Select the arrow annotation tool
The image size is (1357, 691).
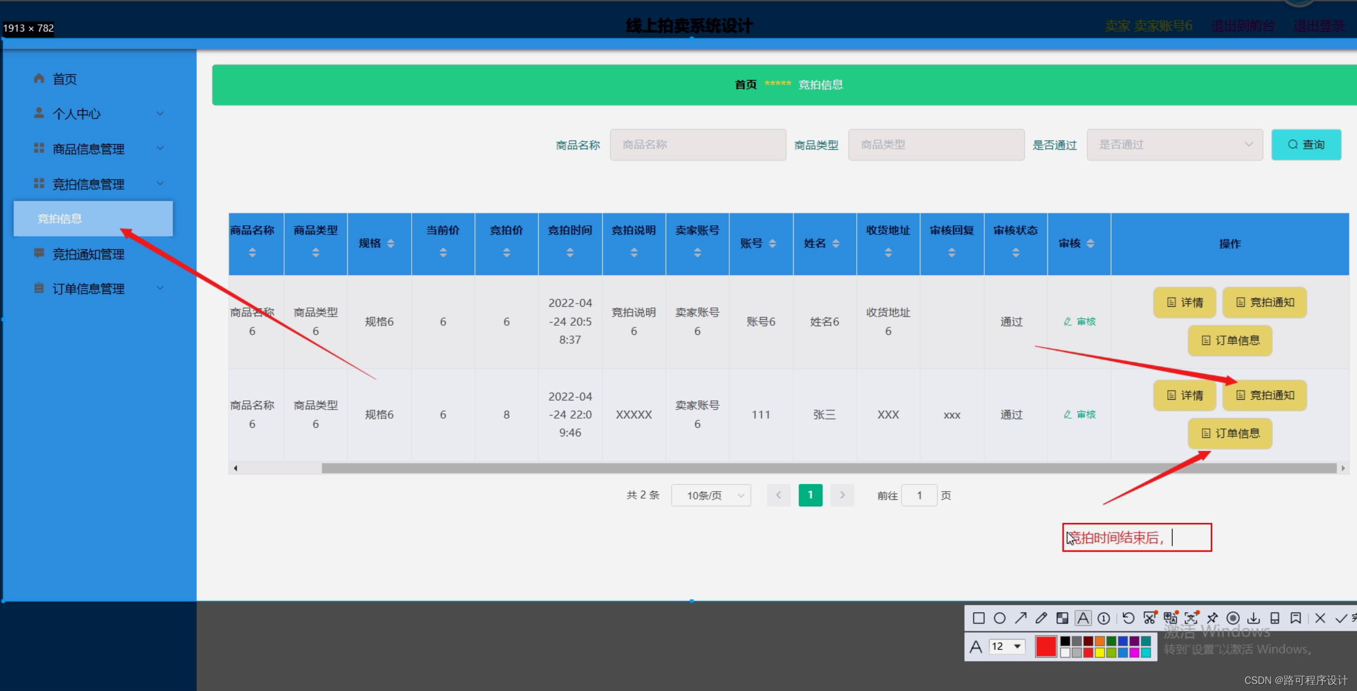tap(1020, 618)
